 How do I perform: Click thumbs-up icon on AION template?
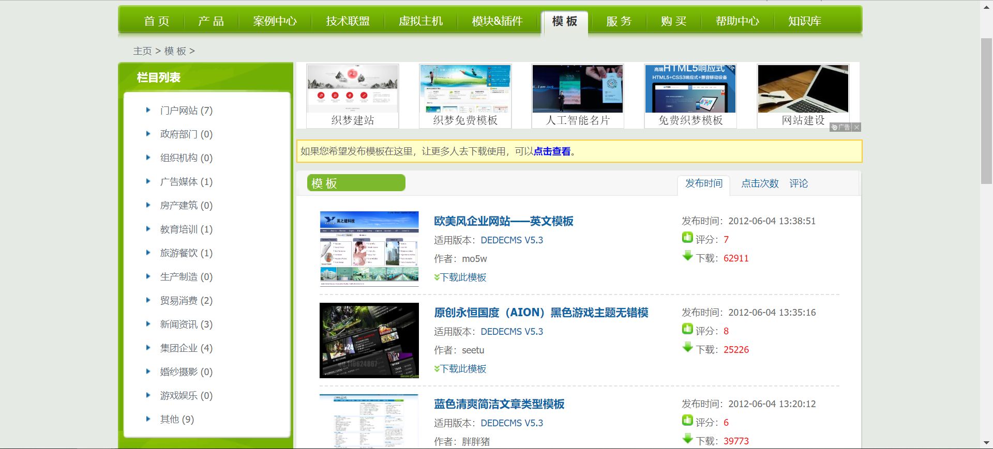coord(687,329)
